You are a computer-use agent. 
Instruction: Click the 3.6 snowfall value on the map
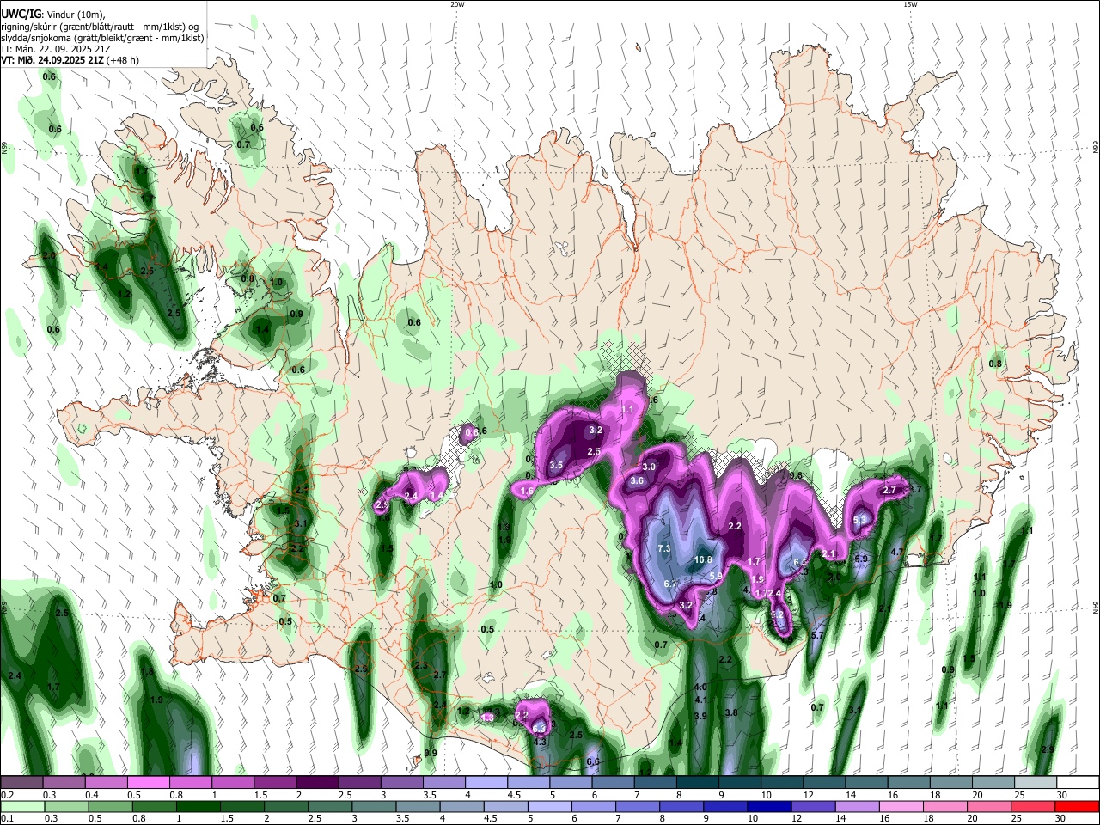[637, 481]
